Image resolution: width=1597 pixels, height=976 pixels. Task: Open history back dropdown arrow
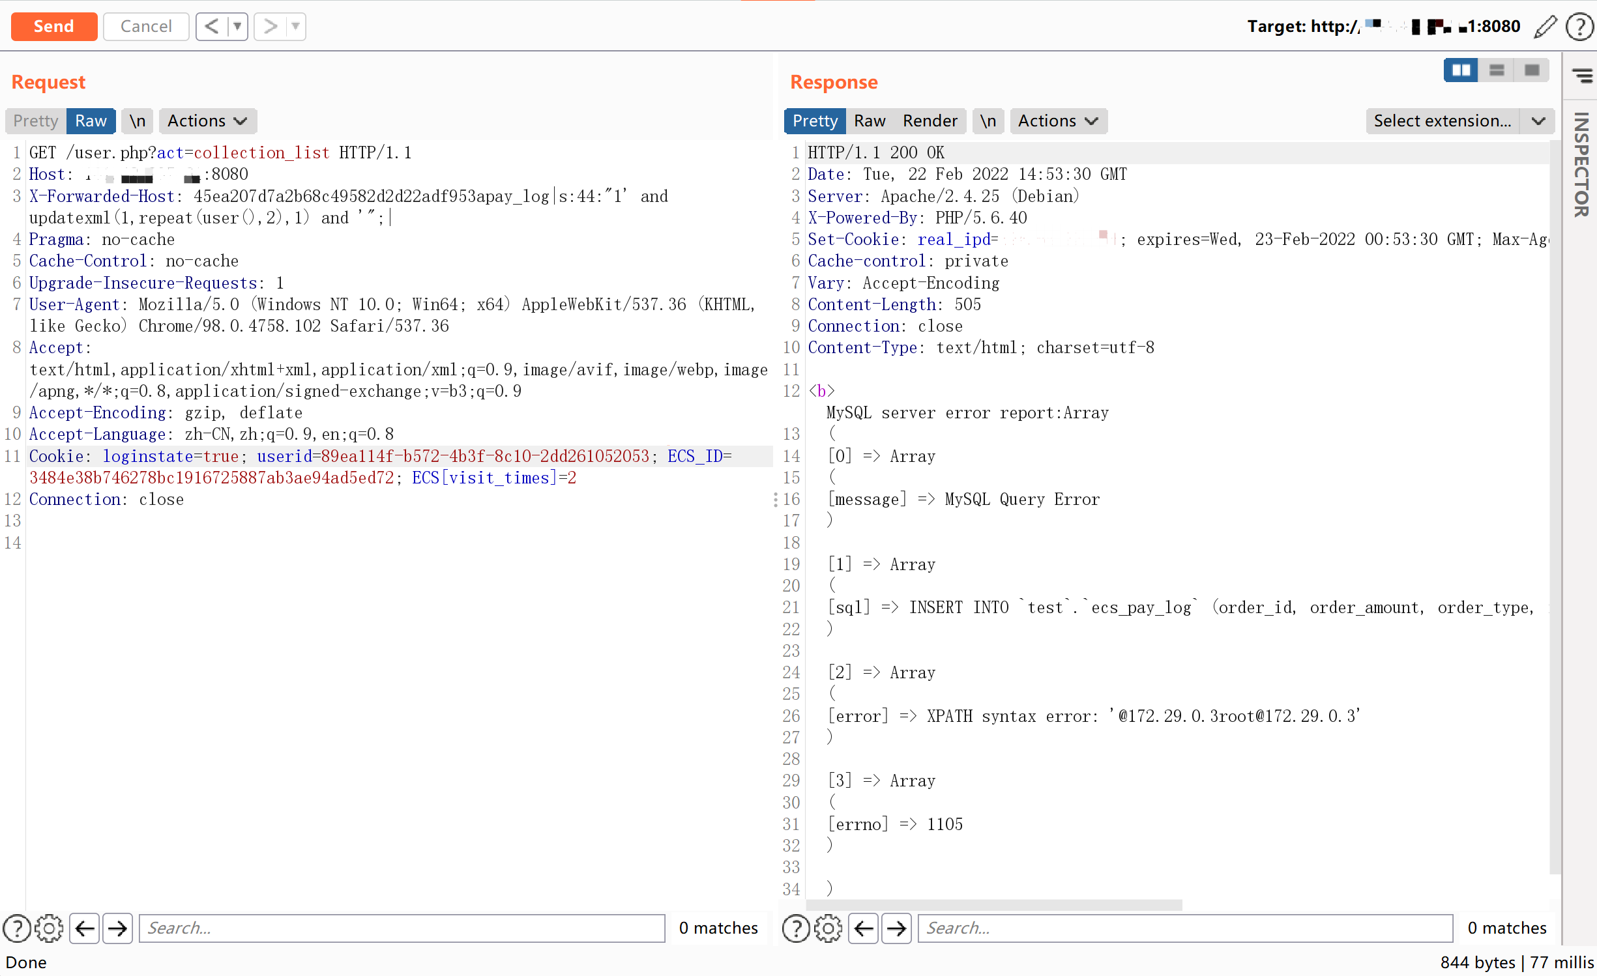point(237,27)
